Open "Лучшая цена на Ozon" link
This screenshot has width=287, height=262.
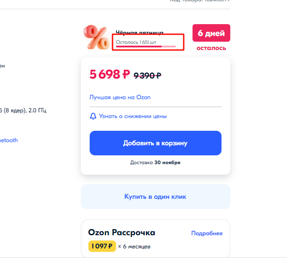120,97
